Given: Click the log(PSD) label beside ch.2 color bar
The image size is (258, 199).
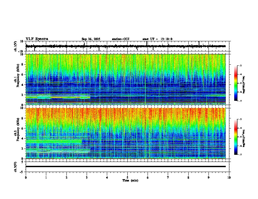Looking at the screenshot, I should pos(244,138).
